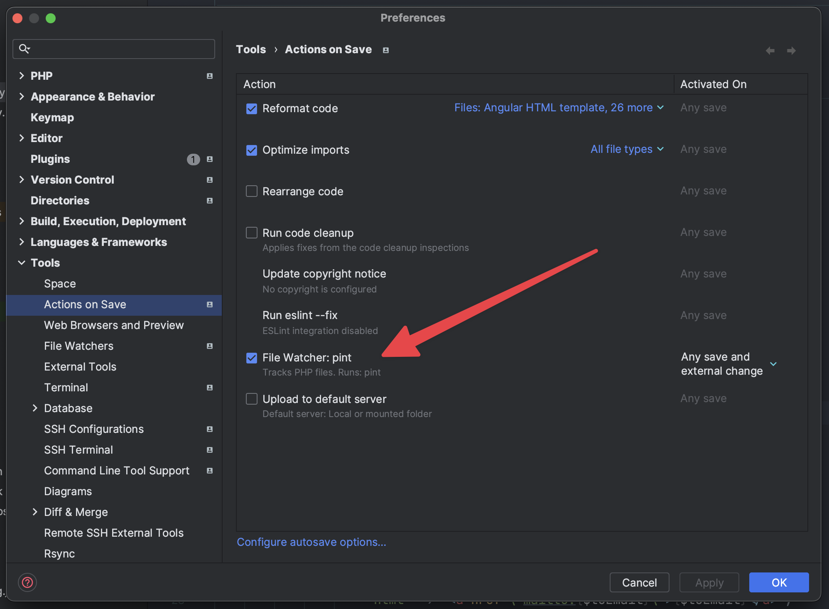The width and height of the screenshot is (829, 609).
Task: Click the search magnifier icon
Action: coord(24,49)
